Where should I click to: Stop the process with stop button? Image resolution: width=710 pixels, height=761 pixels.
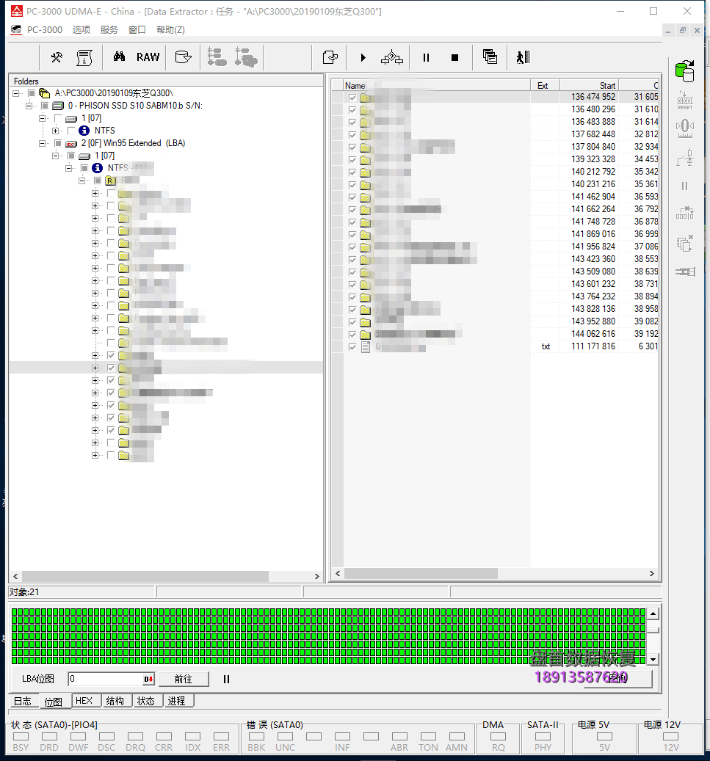click(x=454, y=58)
